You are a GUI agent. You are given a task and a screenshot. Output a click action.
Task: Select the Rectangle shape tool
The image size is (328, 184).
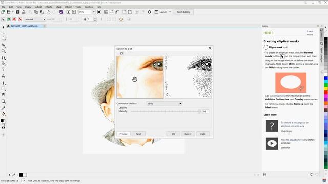tap(3, 88)
